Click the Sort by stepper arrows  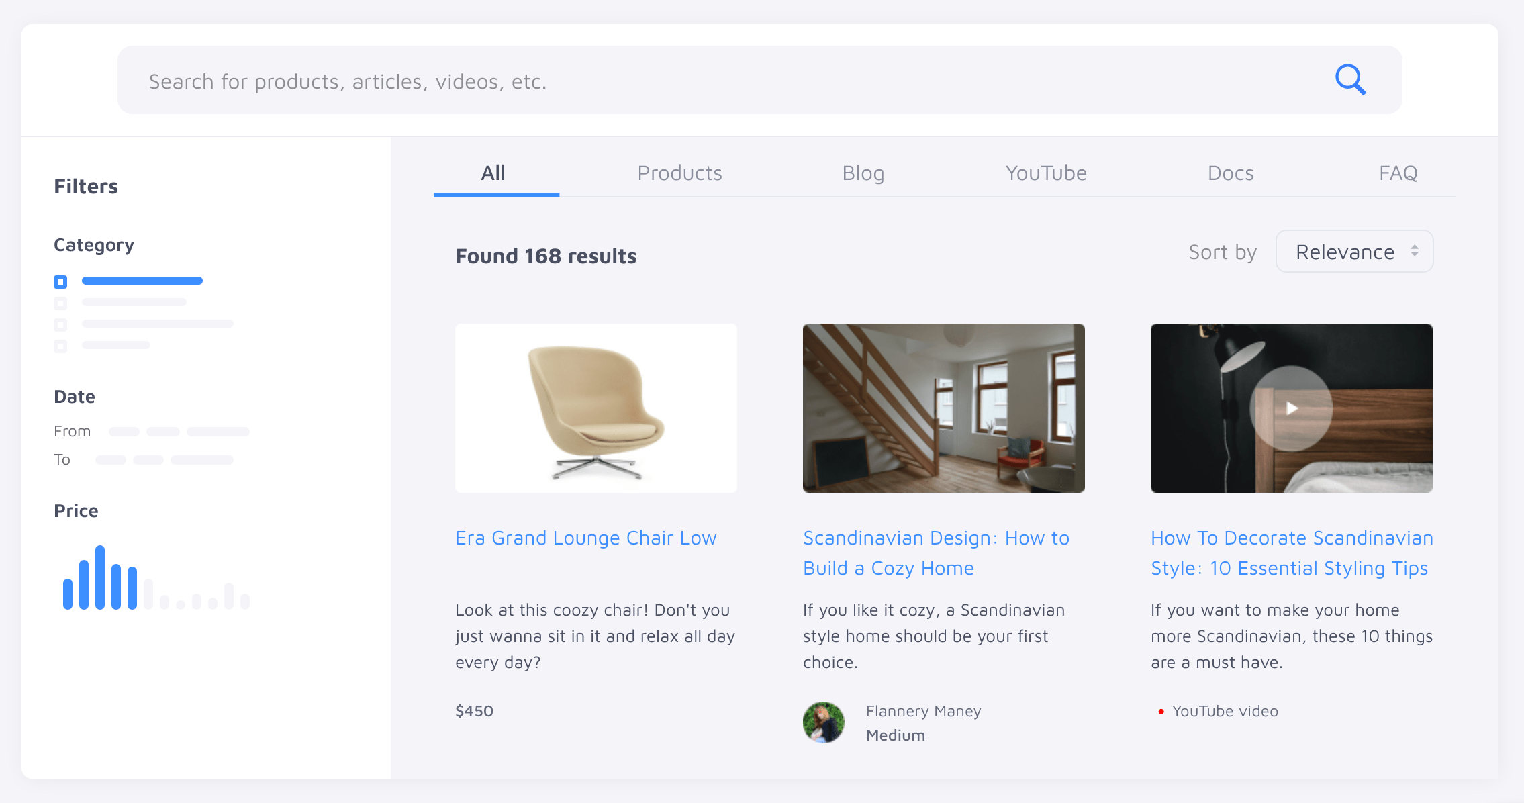point(1415,251)
